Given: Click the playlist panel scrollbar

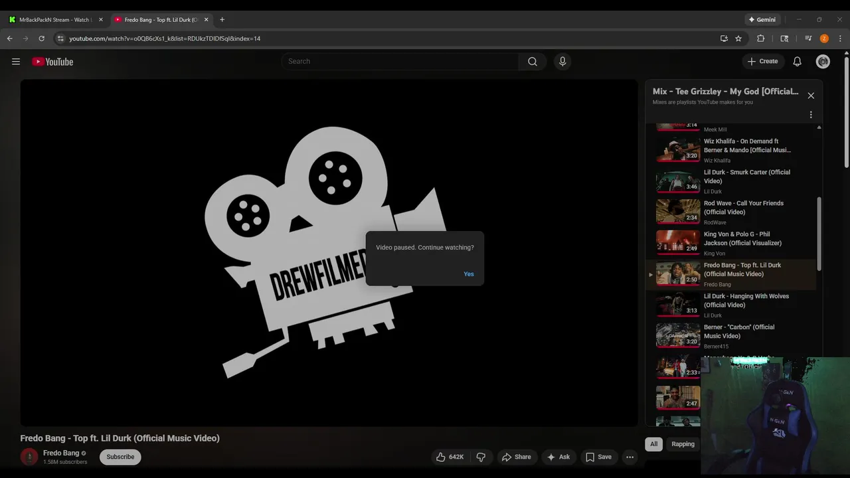Looking at the screenshot, I should [x=819, y=234].
